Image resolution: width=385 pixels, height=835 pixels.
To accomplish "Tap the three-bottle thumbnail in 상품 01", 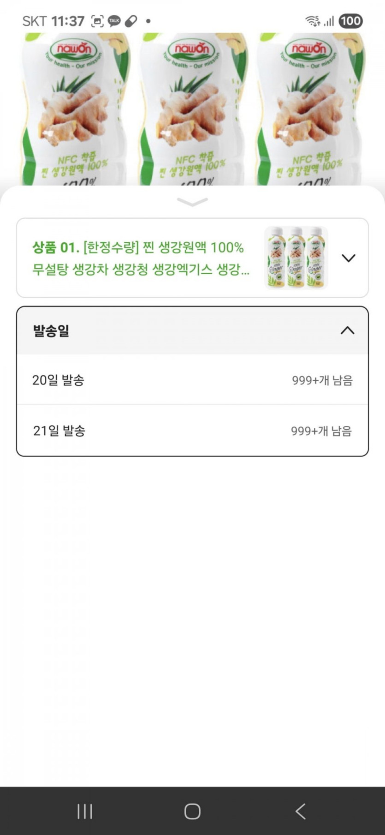I will [296, 258].
